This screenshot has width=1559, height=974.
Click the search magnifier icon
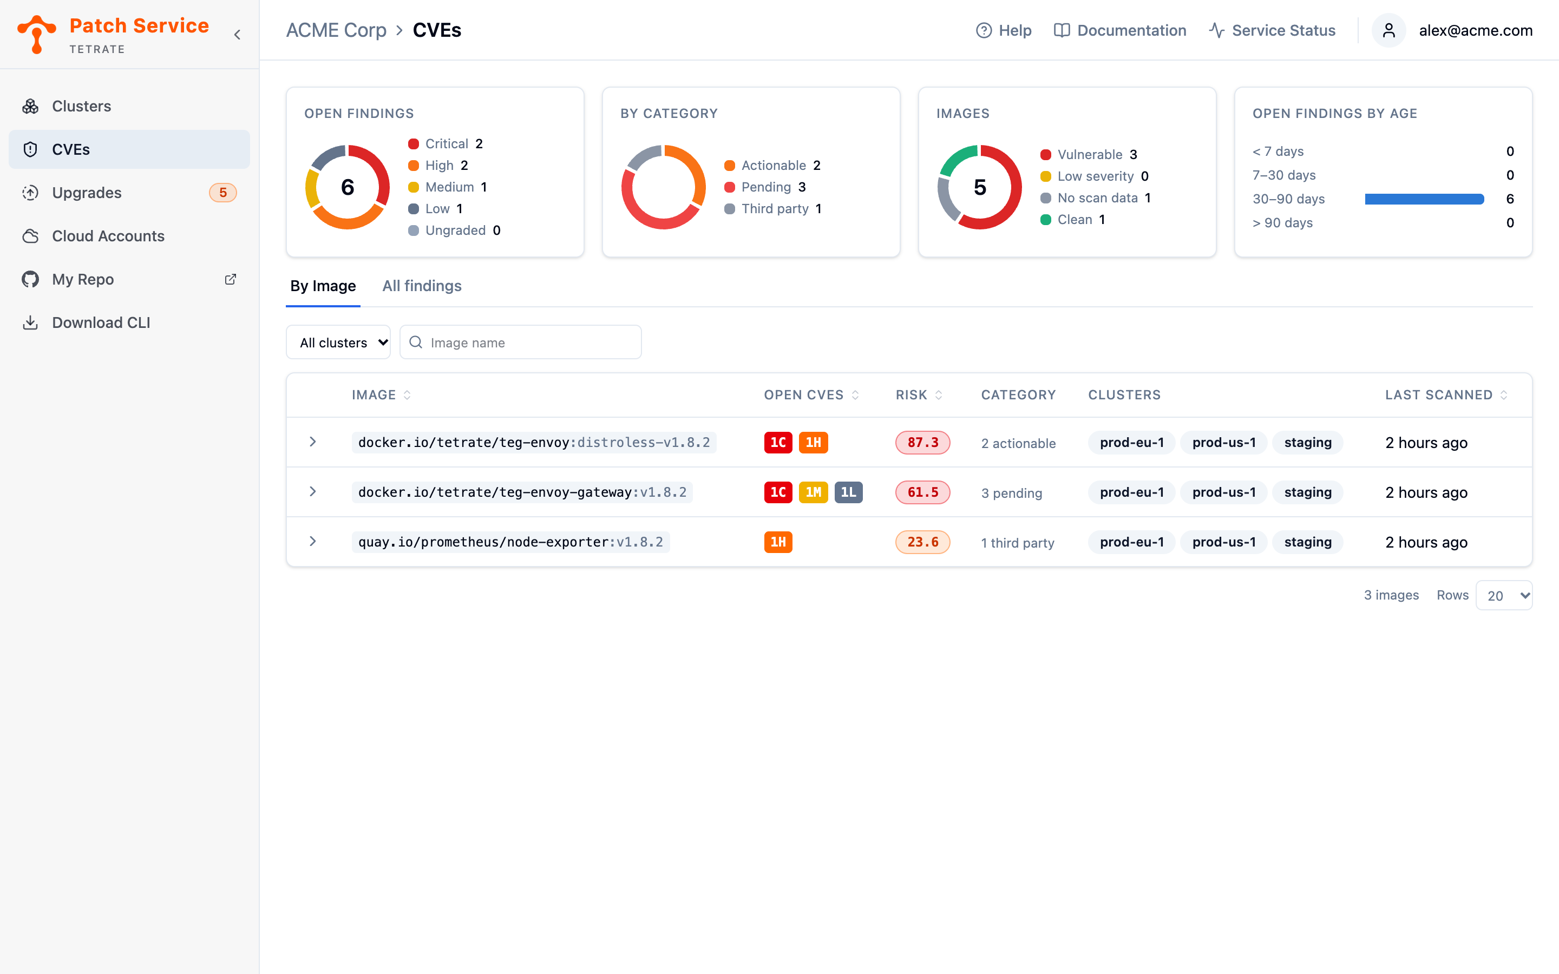click(416, 342)
